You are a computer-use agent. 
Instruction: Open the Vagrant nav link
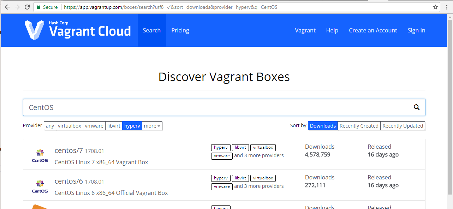305,30
